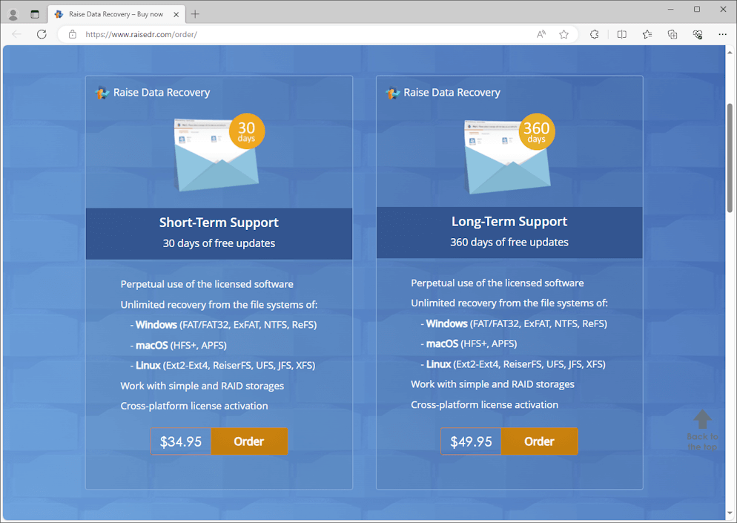The width and height of the screenshot is (737, 523).
Task: Click '360 days of free updates' text
Action: click(509, 243)
